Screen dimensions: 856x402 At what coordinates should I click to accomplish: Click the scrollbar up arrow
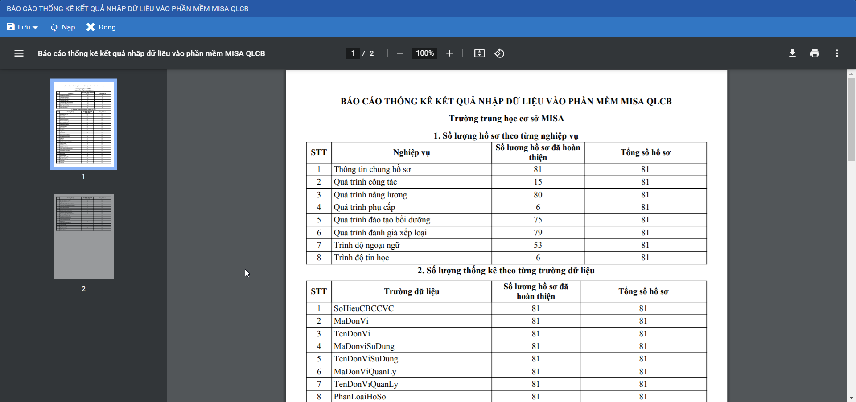851,74
